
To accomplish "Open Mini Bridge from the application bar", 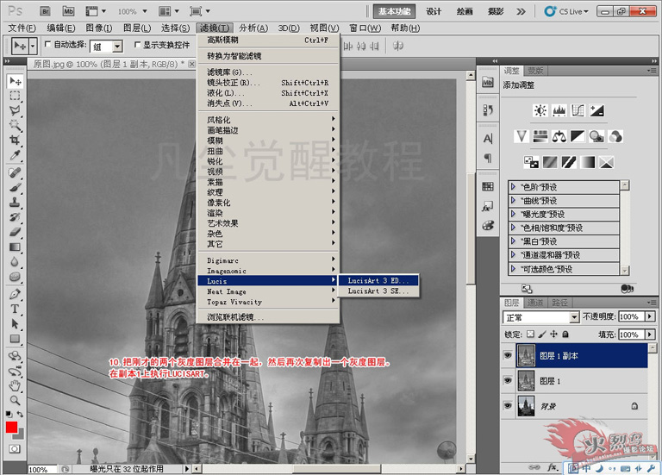I will coord(68,11).
